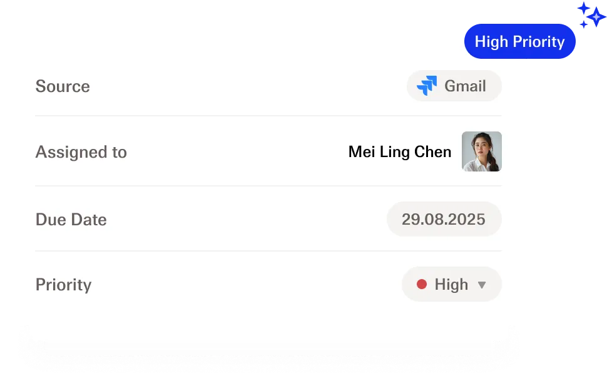Image resolution: width=607 pixels, height=383 pixels.
Task: Open the due date field 29.08.2025
Action: click(444, 219)
